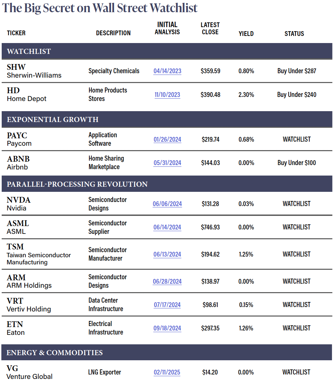The image size is (333, 385).
Task: Follow the Nvidia 06/06/2024 analysis link
Action: [167, 204]
